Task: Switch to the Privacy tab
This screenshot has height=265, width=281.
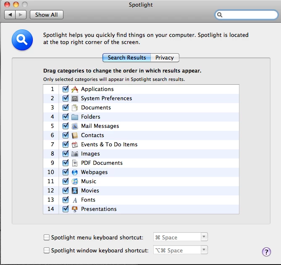Action: pos(165,57)
